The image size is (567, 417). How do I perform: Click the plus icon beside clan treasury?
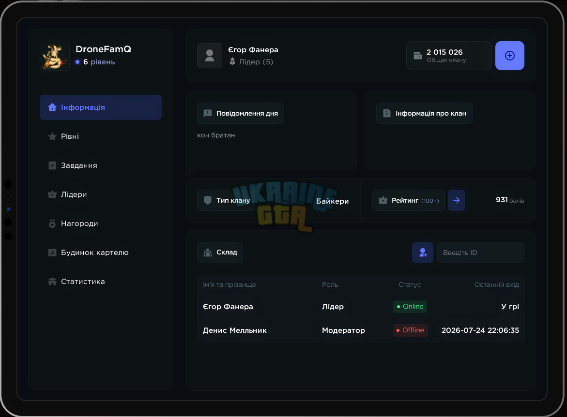(x=509, y=56)
